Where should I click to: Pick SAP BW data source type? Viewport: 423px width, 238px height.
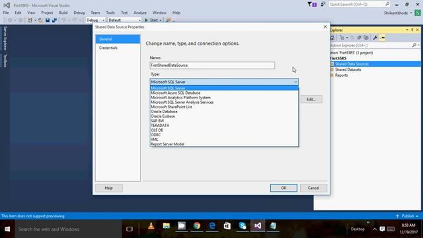click(x=224, y=121)
